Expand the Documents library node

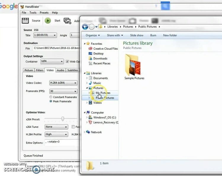click(x=87, y=78)
